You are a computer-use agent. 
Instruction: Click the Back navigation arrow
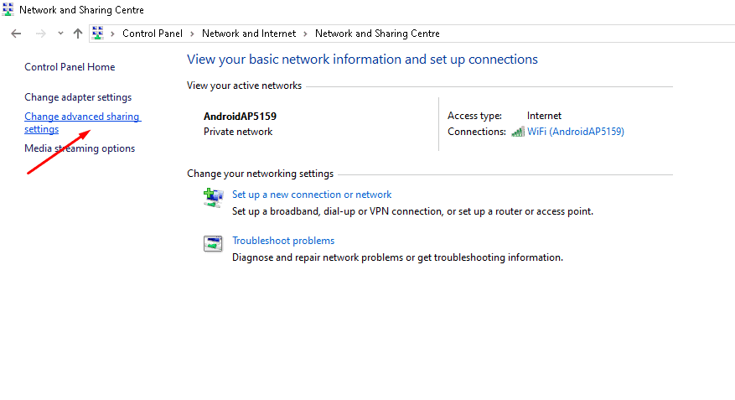tap(16, 34)
